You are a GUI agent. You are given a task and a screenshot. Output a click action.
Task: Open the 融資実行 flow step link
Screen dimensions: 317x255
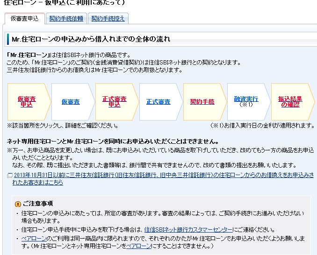click(x=246, y=99)
